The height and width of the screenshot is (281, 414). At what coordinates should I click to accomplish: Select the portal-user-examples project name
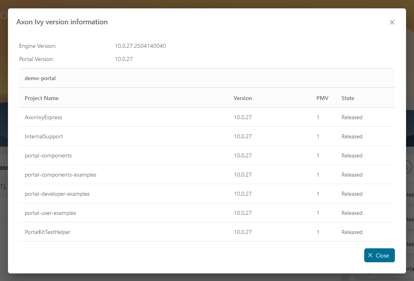(50, 213)
